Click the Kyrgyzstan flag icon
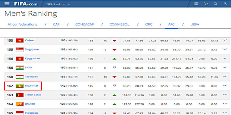The width and height of the screenshot is (231, 115). (x=20, y=59)
